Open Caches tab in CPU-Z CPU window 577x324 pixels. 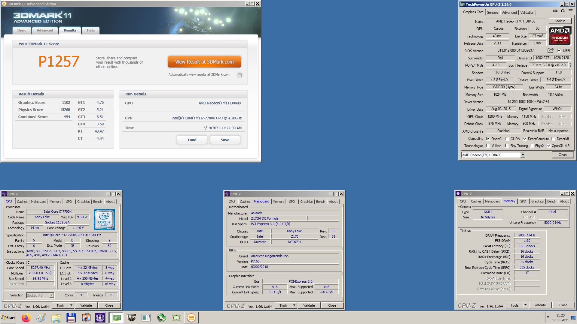(22, 202)
